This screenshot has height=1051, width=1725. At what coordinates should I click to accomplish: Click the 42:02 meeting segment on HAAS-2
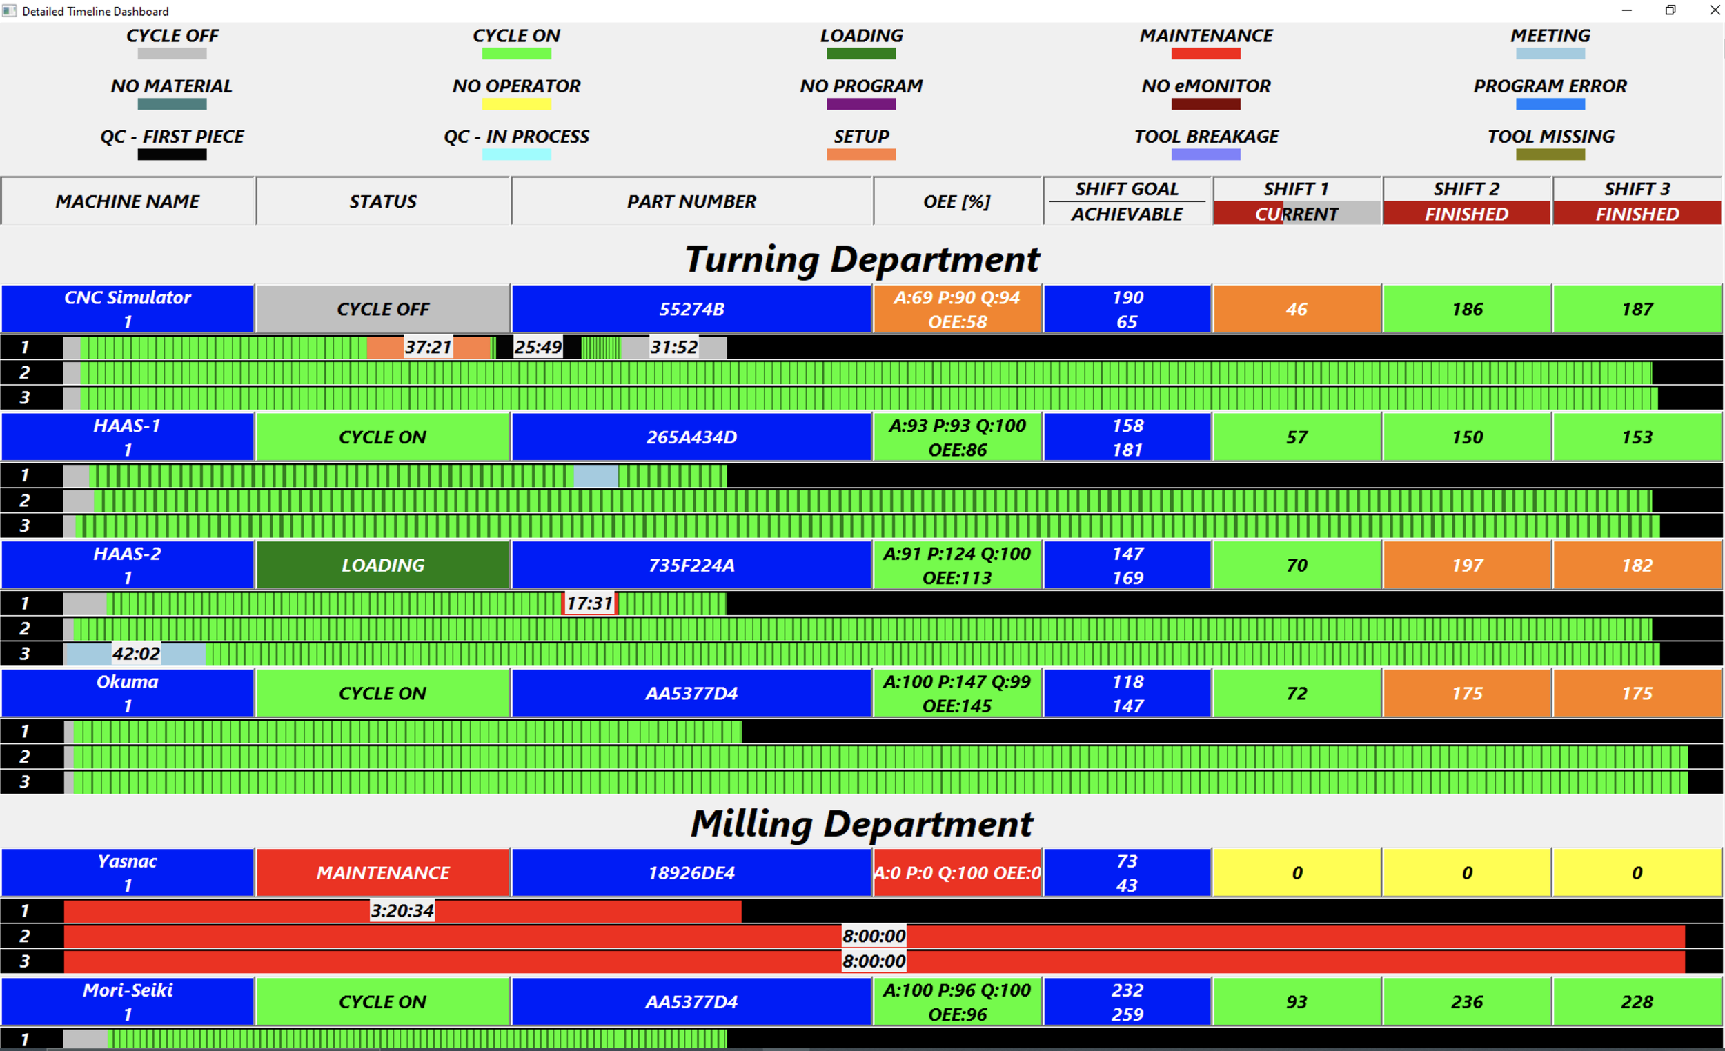pyautogui.click(x=136, y=654)
